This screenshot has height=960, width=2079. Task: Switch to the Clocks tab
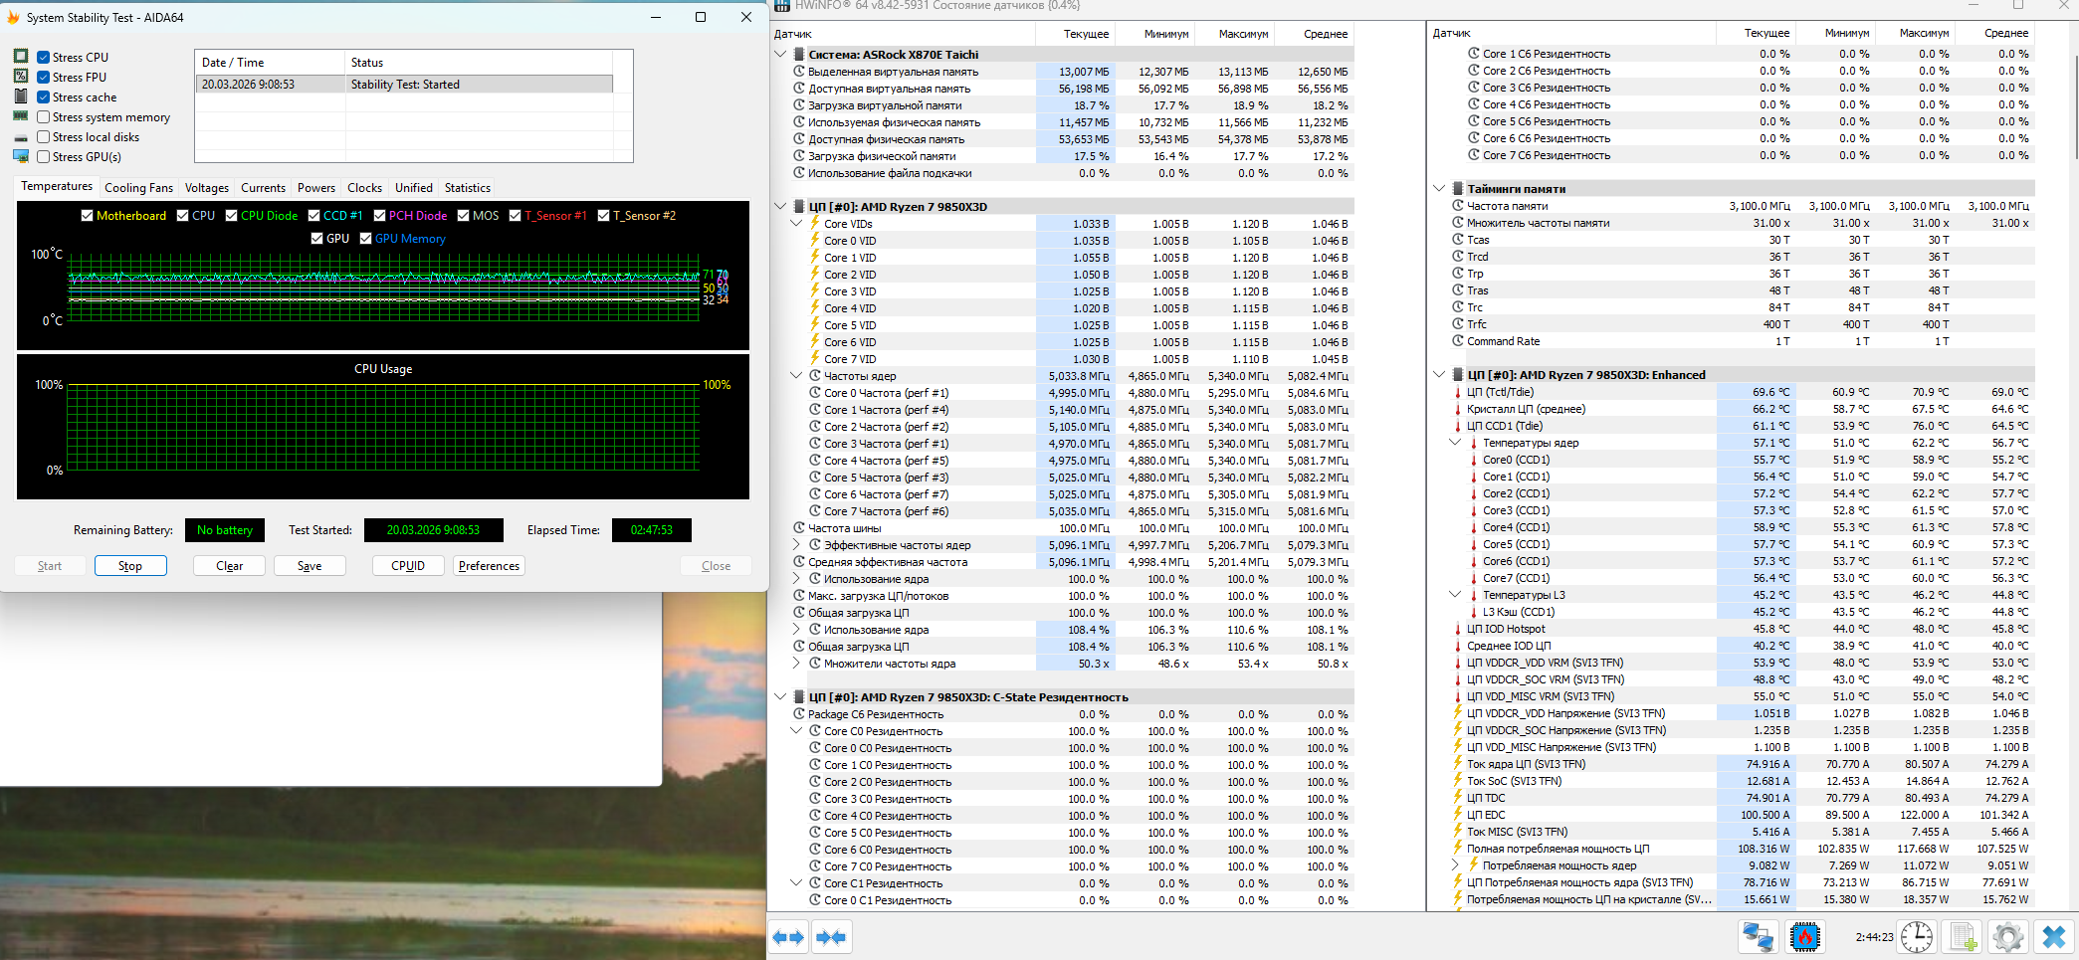pos(364,187)
